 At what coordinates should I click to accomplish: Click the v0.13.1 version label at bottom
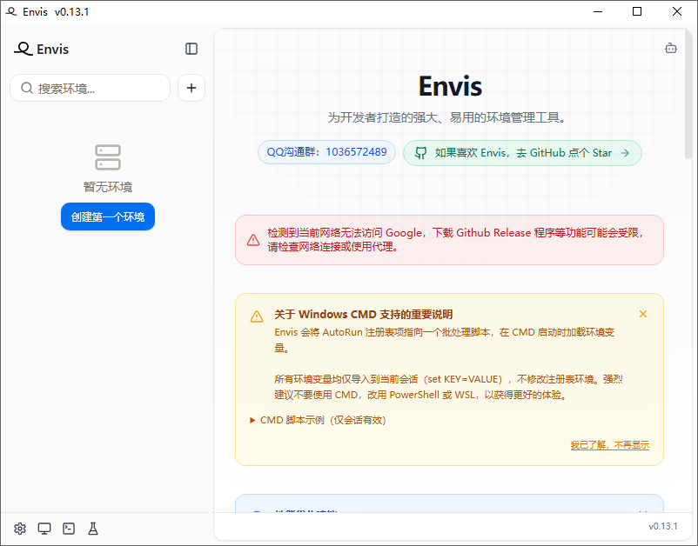pyautogui.click(x=663, y=526)
